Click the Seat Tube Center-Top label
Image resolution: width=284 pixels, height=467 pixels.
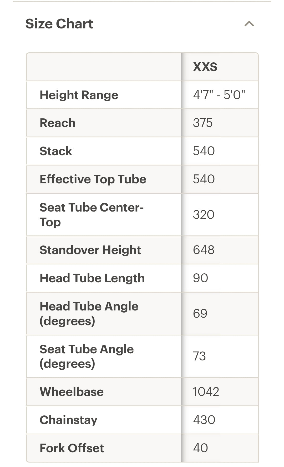pos(91,214)
